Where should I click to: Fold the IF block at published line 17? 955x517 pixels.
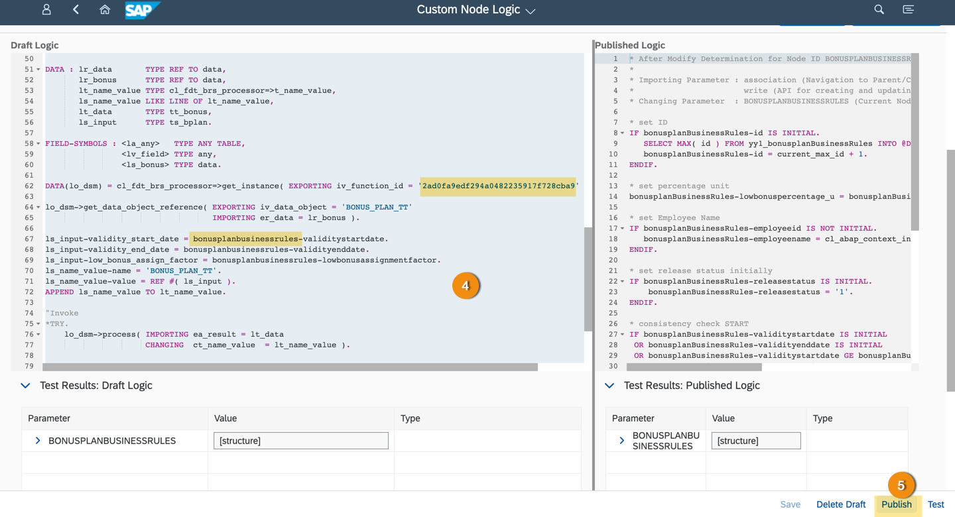pyautogui.click(x=622, y=229)
